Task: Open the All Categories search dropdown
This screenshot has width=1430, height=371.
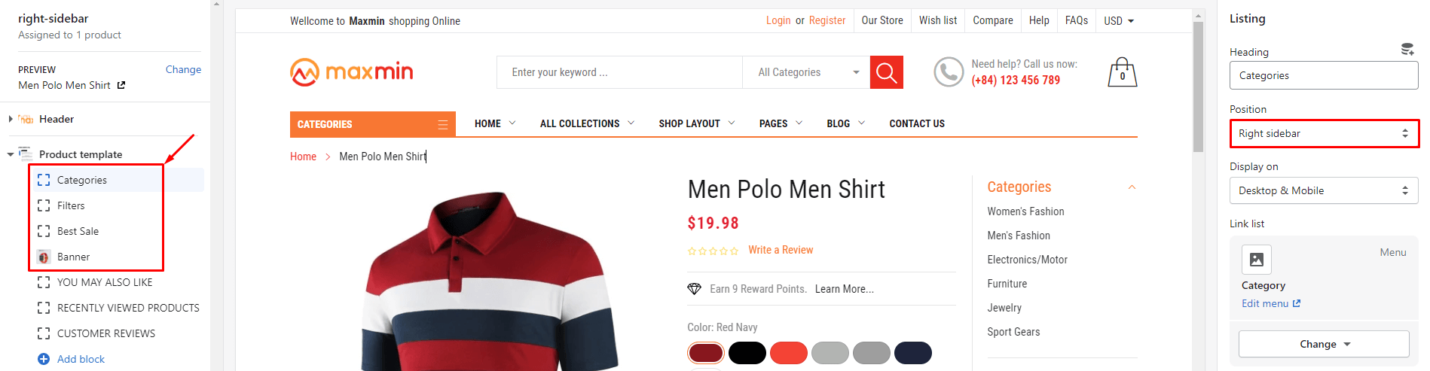Action: [806, 72]
